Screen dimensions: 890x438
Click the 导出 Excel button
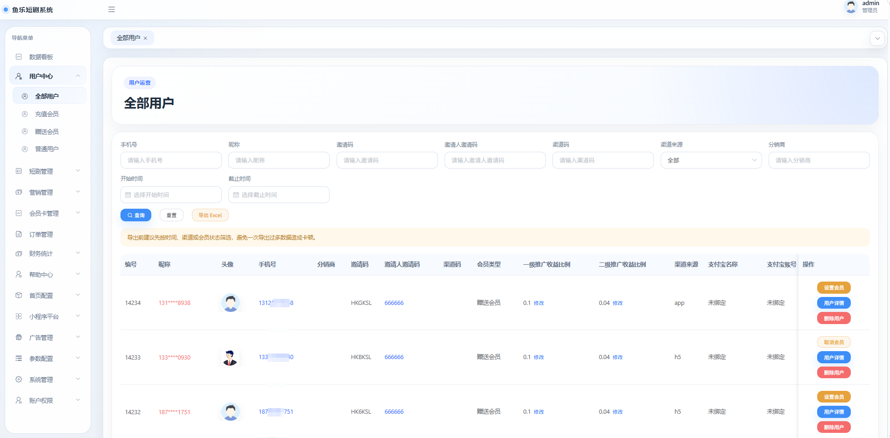click(x=210, y=215)
